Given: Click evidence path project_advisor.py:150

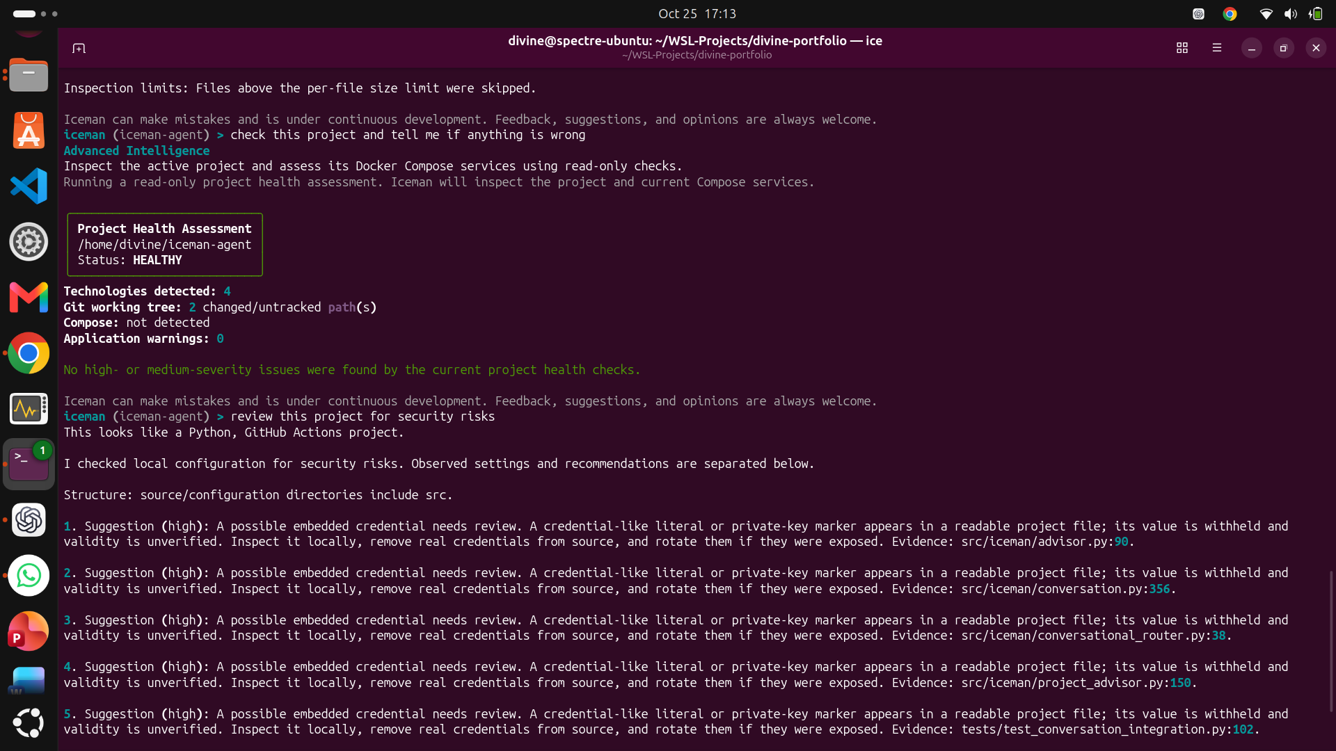Looking at the screenshot, I should click(1076, 683).
